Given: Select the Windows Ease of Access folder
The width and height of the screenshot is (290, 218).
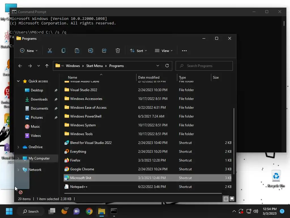Looking at the screenshot, I should [x=147, y=108].
